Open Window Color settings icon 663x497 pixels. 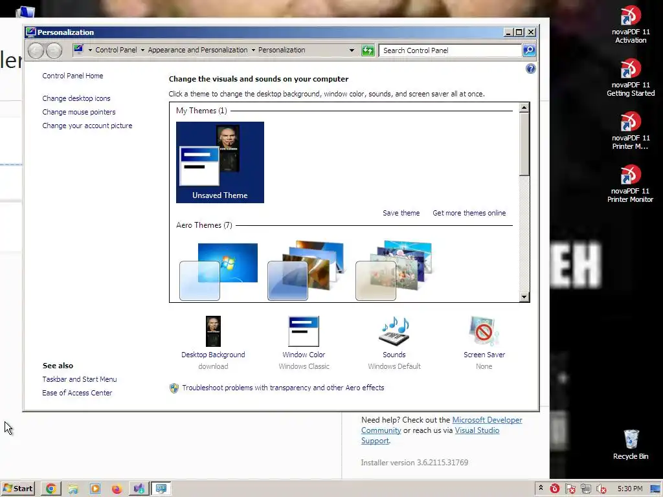click(304, 331)
